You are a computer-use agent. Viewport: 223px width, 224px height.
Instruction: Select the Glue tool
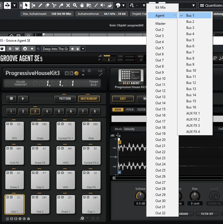click(61, 6)
